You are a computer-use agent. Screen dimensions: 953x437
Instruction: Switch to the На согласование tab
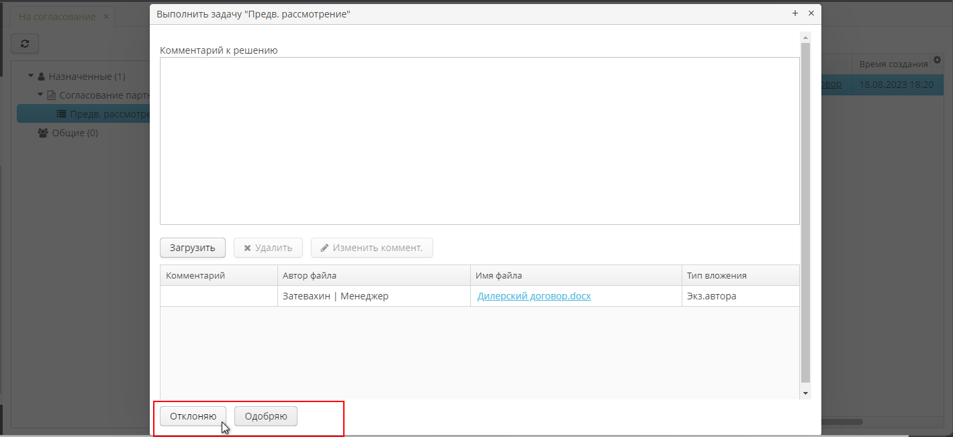pos(57,17)
